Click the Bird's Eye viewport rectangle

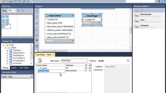coord(6,26)
